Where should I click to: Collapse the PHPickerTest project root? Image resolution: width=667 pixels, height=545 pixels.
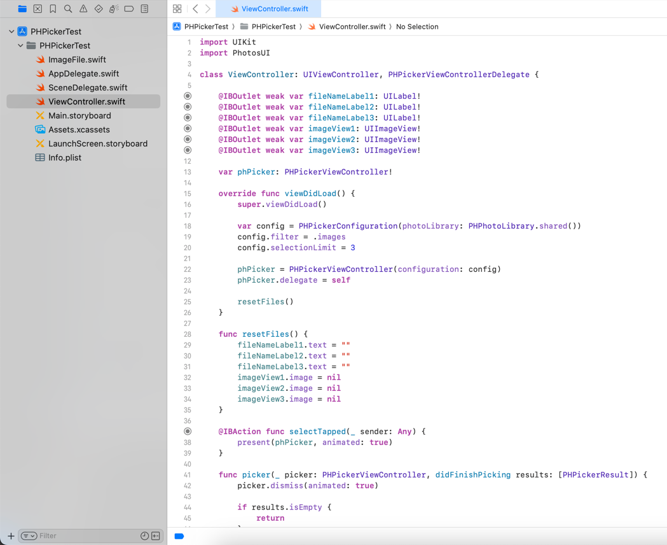(11, 31)
